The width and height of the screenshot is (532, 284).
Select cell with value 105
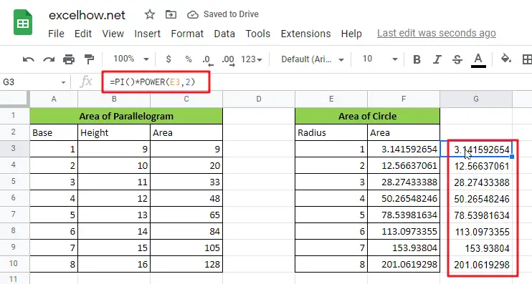pos(186,248)
